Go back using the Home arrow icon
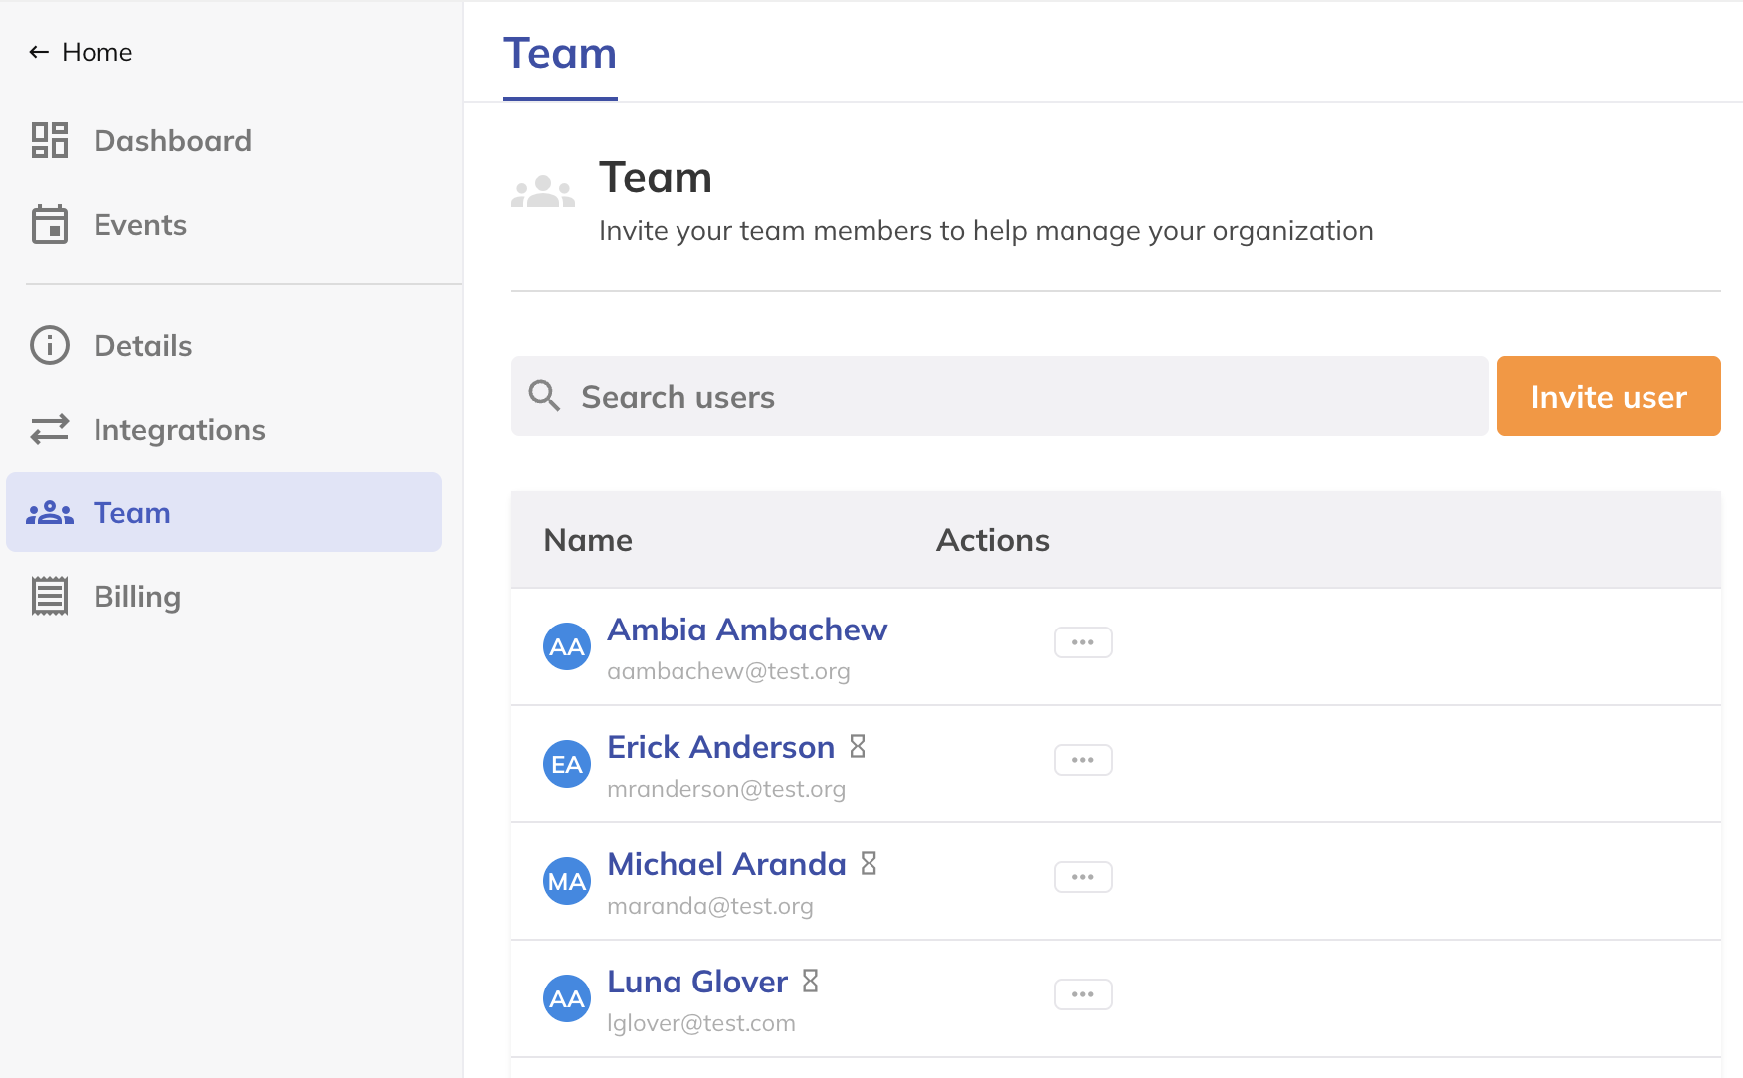 pos(39,52)
